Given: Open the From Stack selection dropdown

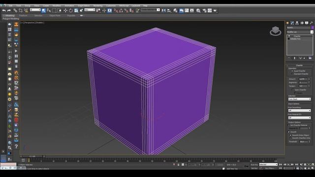Looking at the screenshot, I should [x=299, y=99].
